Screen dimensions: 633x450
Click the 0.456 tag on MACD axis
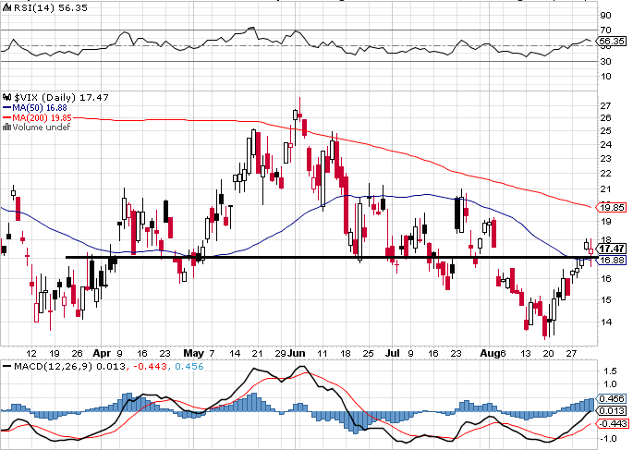pos(612,399)
